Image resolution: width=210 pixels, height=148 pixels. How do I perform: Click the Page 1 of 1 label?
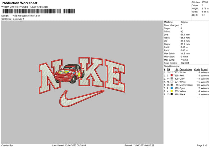coord(203,145)
